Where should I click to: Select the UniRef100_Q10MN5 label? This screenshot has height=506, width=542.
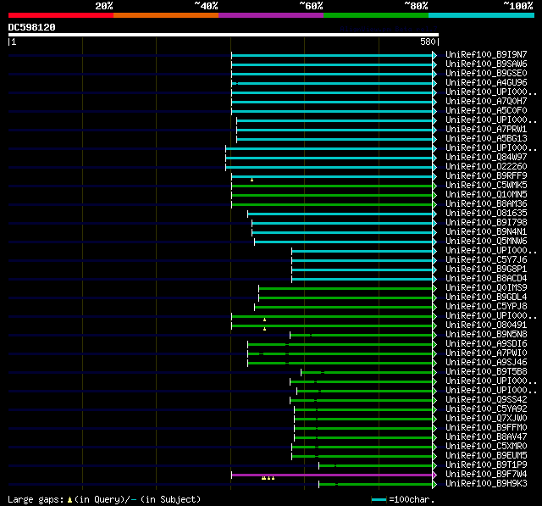[x=486, y=195]
